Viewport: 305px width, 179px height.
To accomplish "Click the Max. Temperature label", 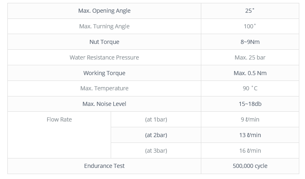I will 104,88.
